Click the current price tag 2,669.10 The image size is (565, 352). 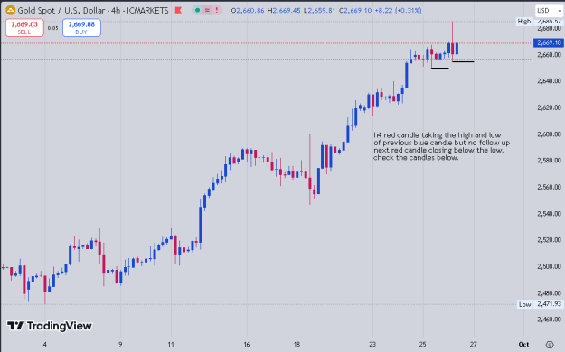coord(548,42)
